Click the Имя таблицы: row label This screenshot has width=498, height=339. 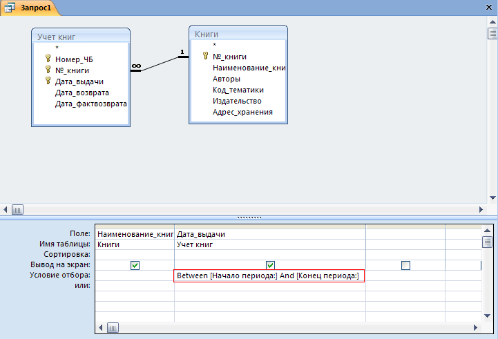[65, 244]
